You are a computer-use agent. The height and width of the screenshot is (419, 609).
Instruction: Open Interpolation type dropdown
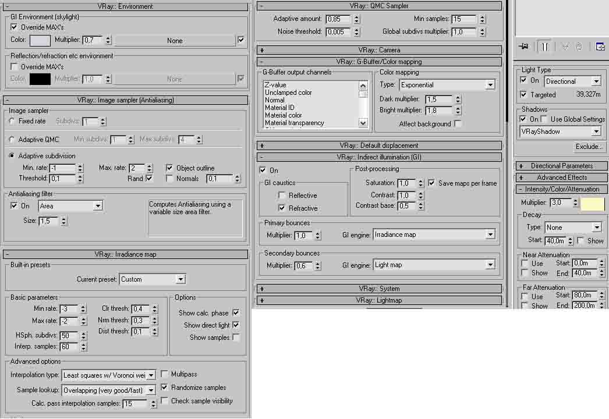(x=109, y=375)
